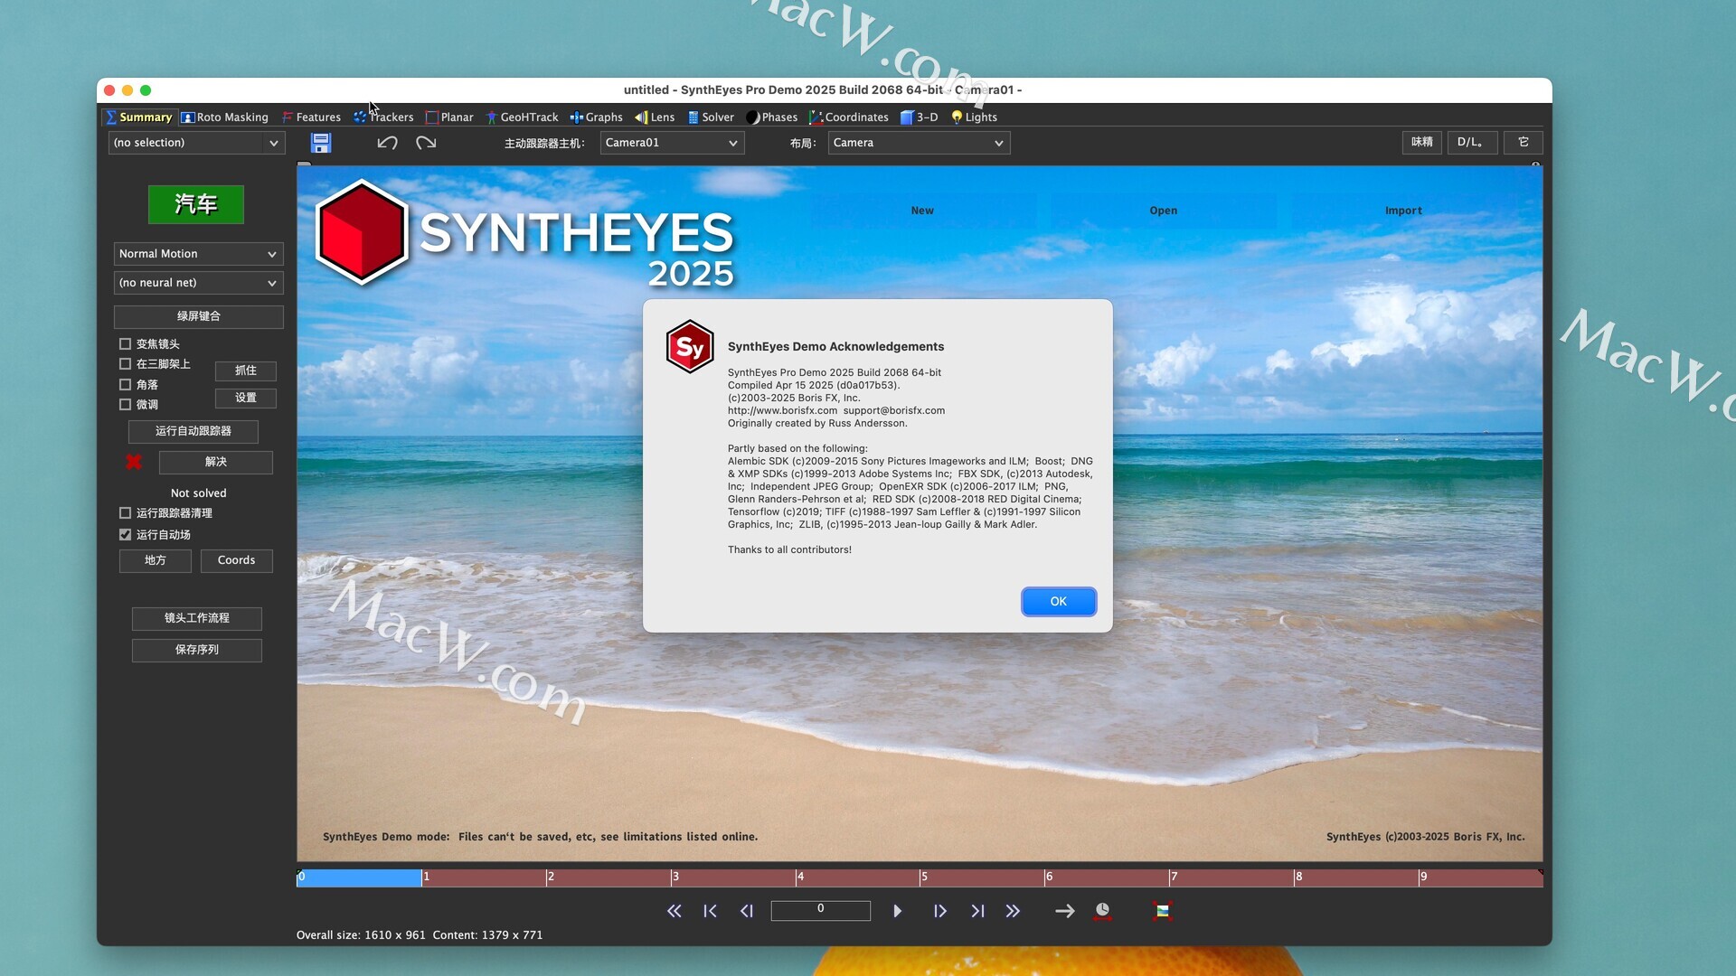This screenshot has width=1736, height=976.
Task: Switch to the Trackers room
Action: tap(383, 117)
